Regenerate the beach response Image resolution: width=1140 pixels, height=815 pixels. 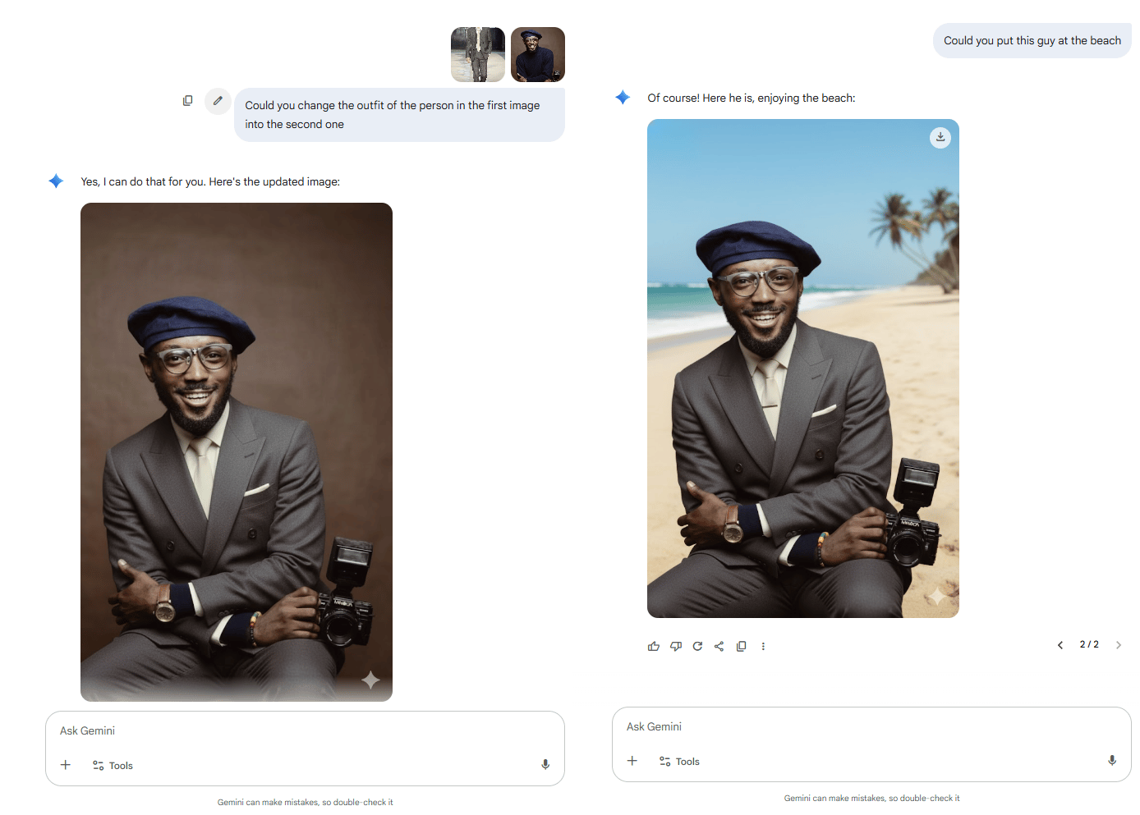point(697,646)
